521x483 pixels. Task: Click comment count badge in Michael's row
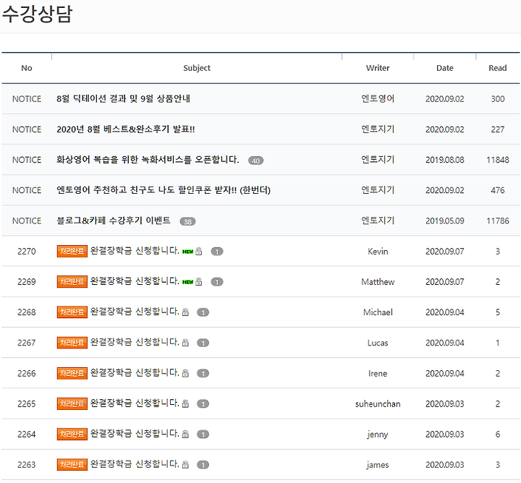[x=203, y=312]
